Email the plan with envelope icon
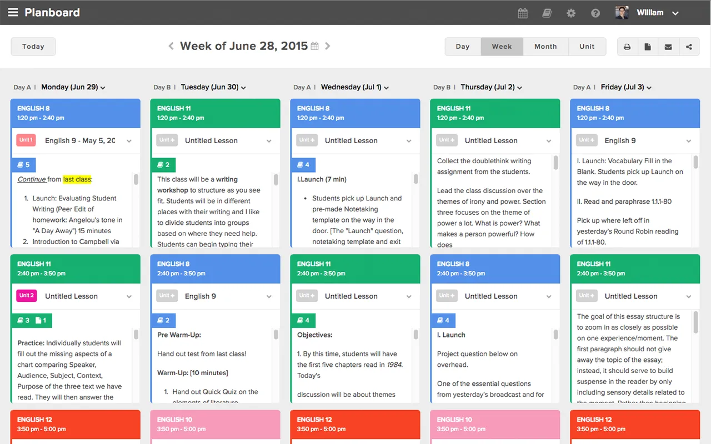Screen dimensions: 711x444 [x=668, y=47]
